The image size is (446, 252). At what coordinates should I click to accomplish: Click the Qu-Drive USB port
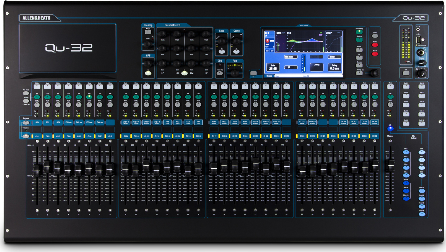418,40
